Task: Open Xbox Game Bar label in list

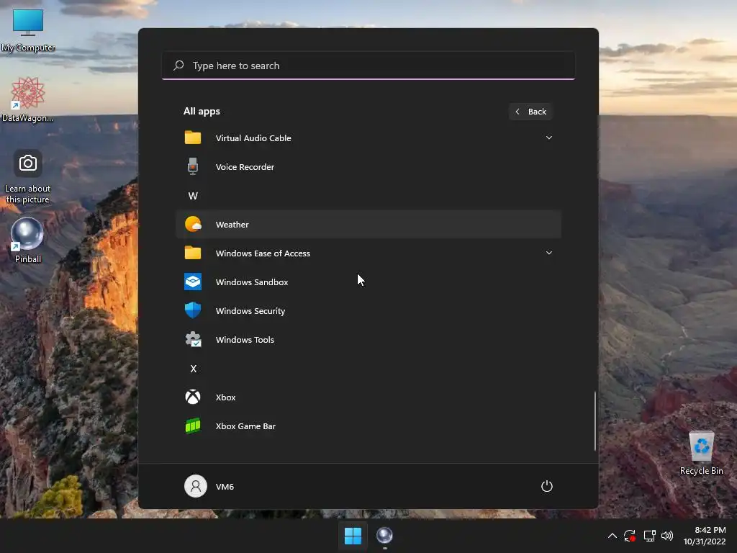Action: pos(245,426)
